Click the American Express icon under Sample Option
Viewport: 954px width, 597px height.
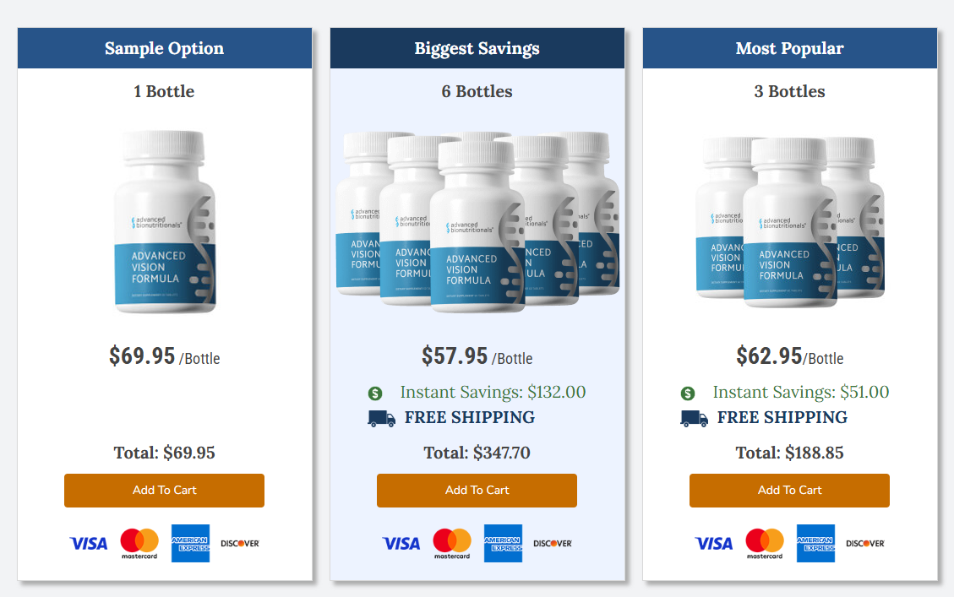(190, 543)
